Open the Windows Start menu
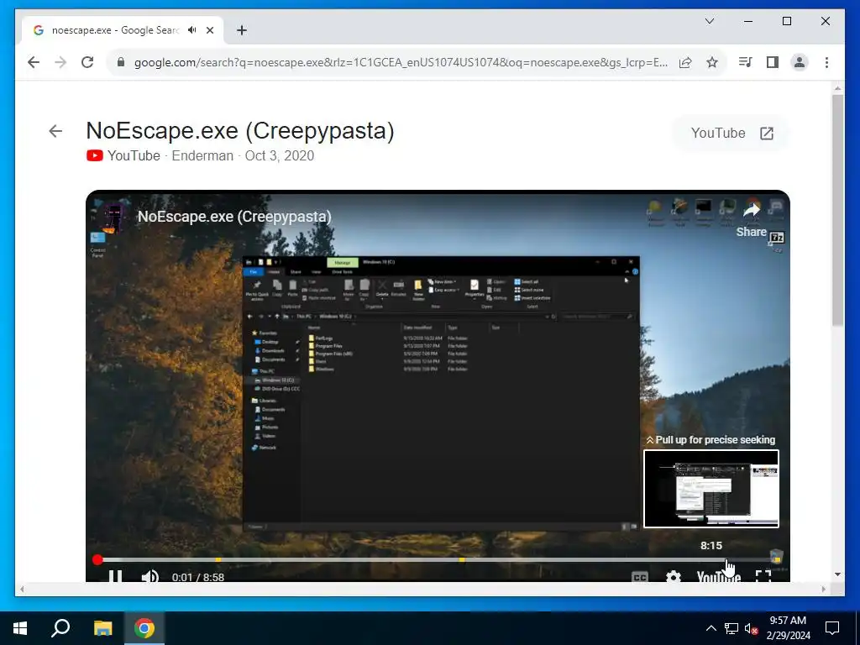This screenshot has width=860, height=645. [x=20, y=628]
